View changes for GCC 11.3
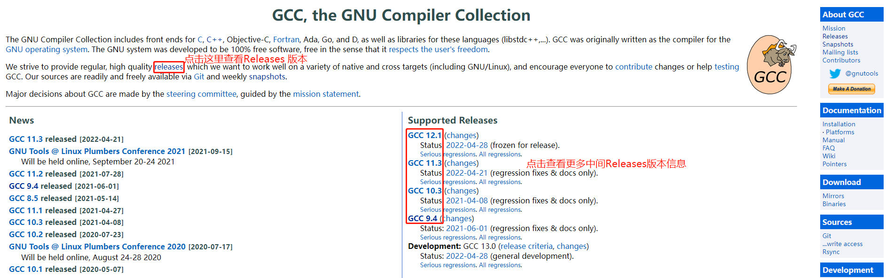The width and height of the screenshot is (886, 278). click(461, 163)
